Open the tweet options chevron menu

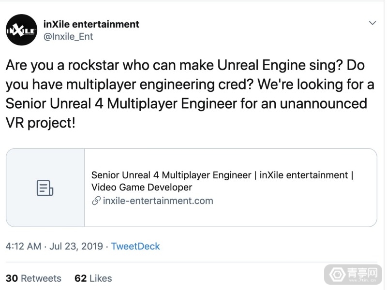[x=372, y=23]
